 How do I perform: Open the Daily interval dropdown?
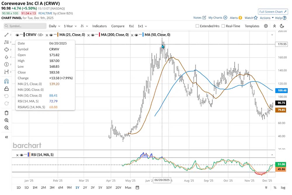click(54, 26)
